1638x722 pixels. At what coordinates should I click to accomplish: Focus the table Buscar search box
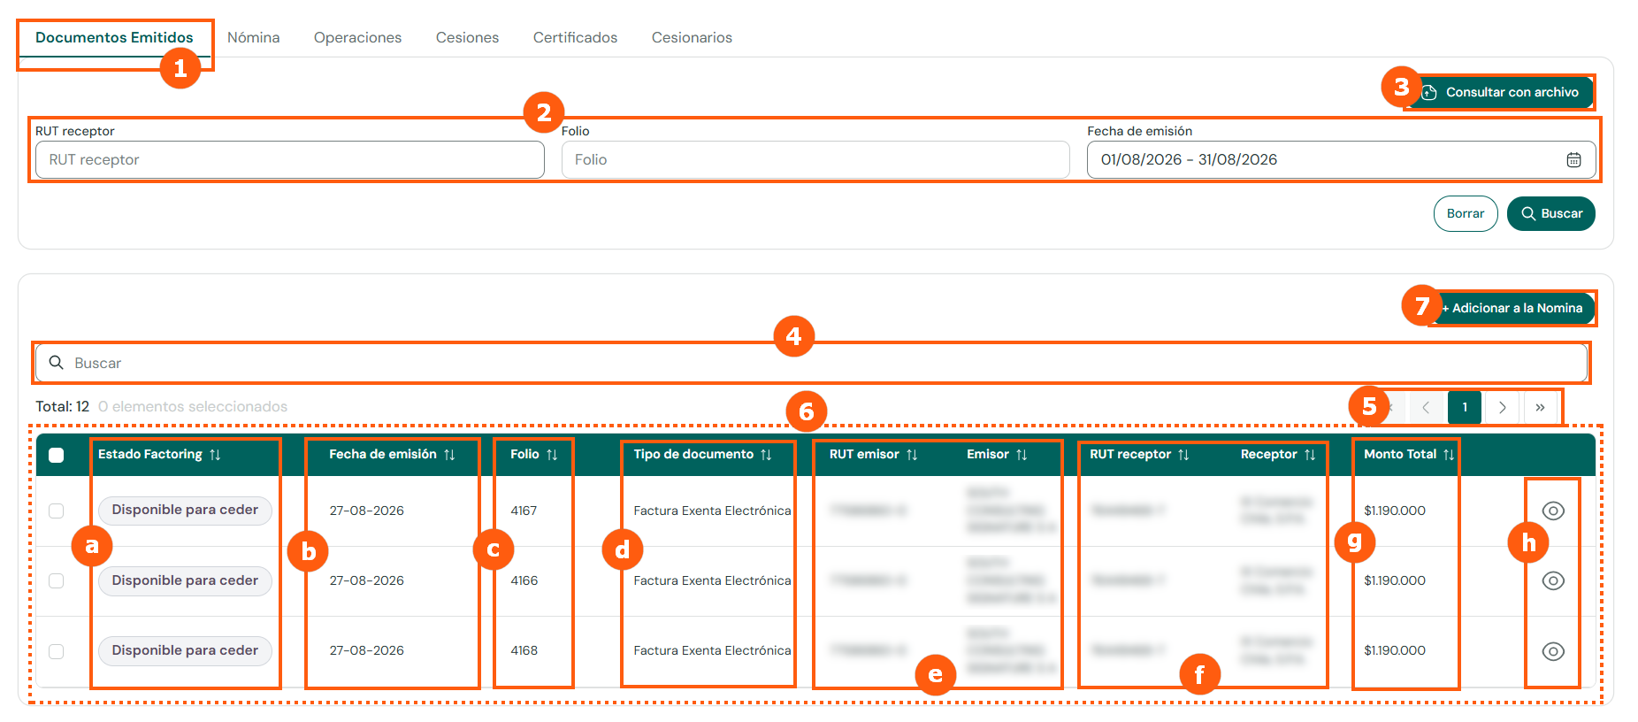tap(811, 363)
